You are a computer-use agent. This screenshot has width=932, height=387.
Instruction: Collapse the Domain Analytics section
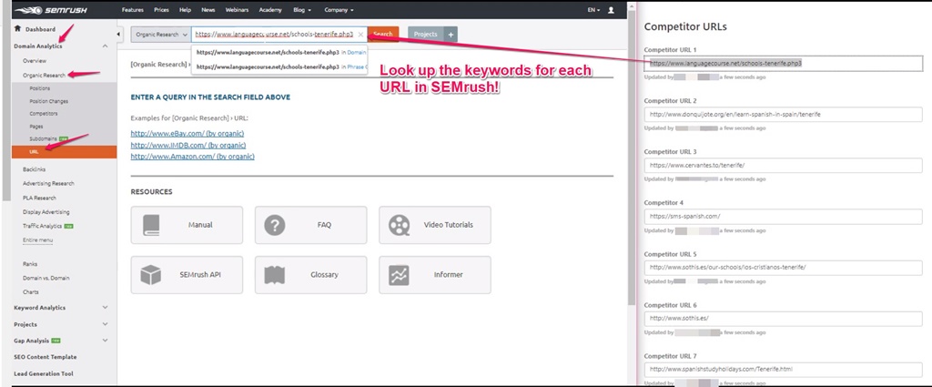pos(106,46)
